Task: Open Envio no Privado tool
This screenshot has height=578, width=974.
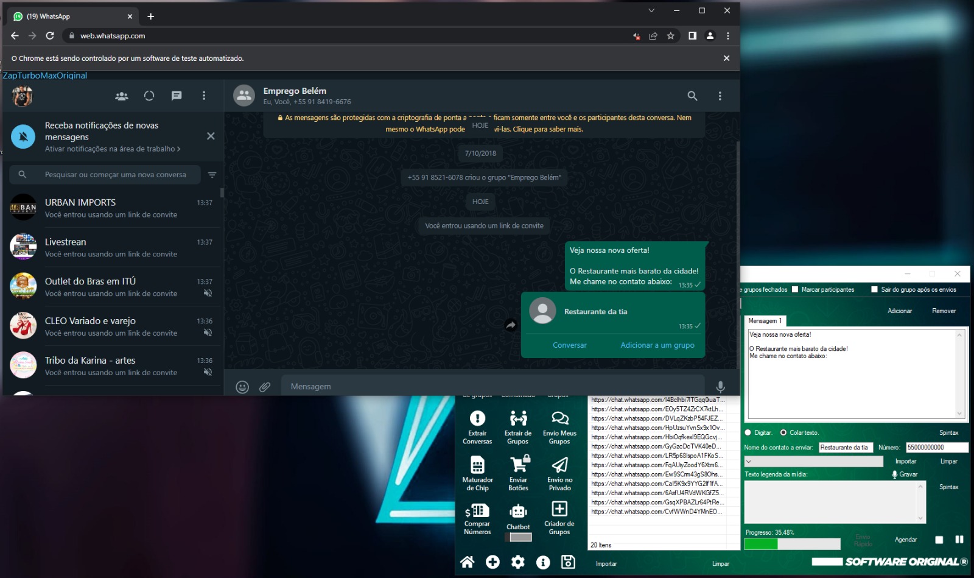Action: point(559,473)
